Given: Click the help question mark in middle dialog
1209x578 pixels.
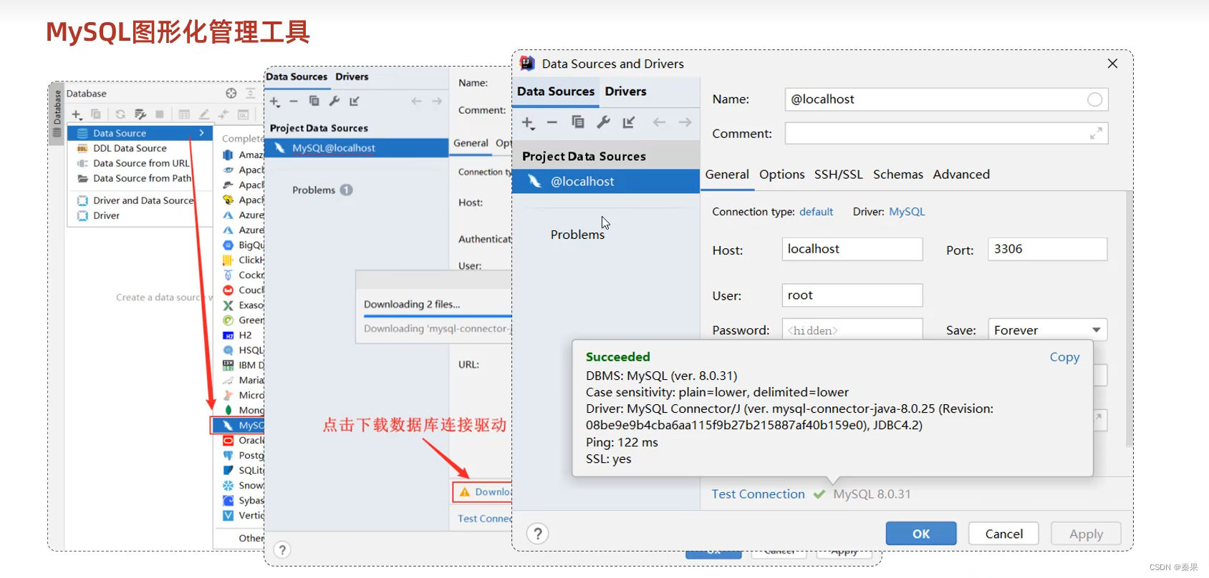Looking at the screenshot, I should [282, 549].
